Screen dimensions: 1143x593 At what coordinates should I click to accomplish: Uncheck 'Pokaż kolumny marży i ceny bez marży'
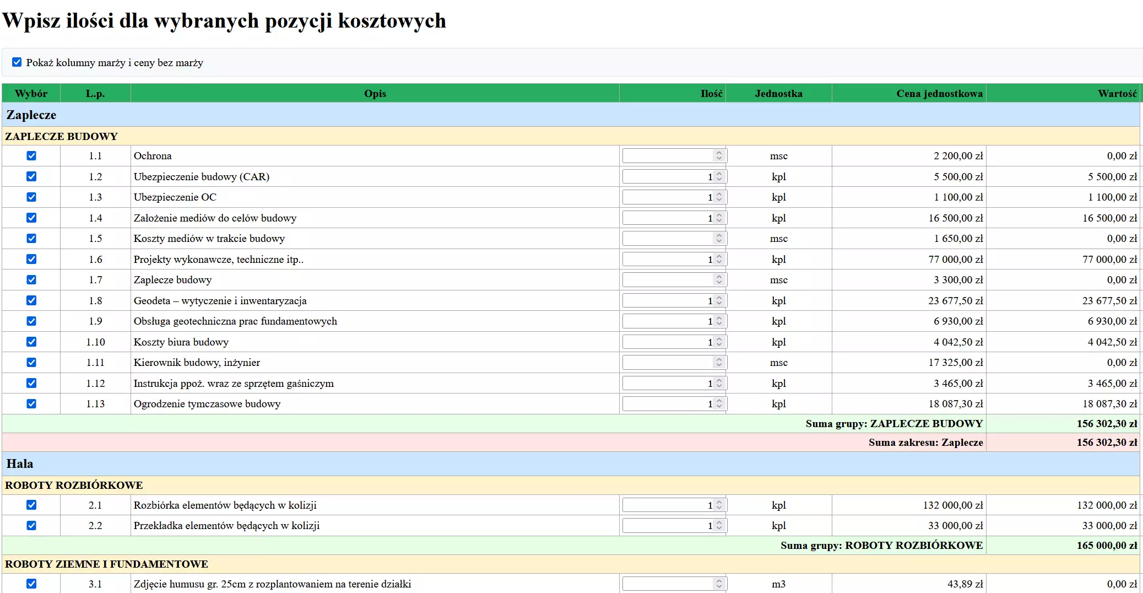(x=17, y=62)
